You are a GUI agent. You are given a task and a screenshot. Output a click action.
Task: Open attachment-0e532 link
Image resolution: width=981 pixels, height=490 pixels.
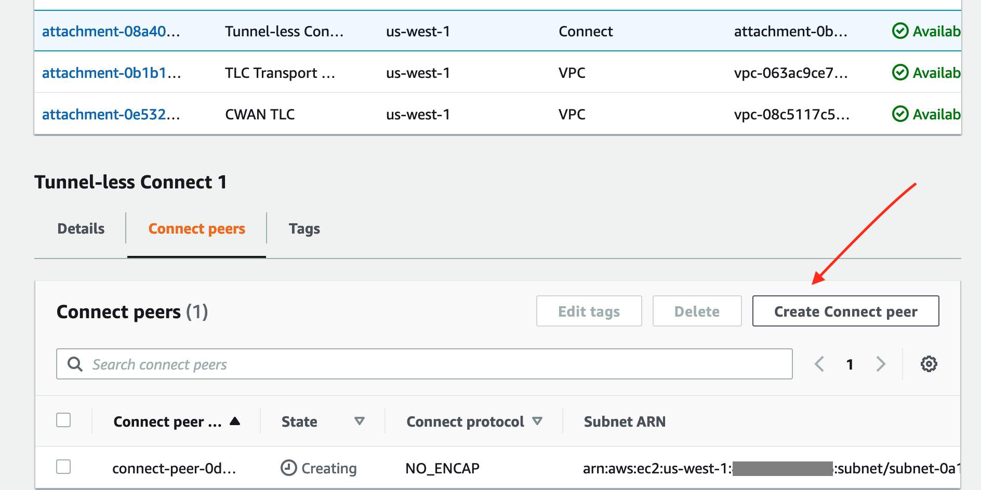(x=111, y=114)
